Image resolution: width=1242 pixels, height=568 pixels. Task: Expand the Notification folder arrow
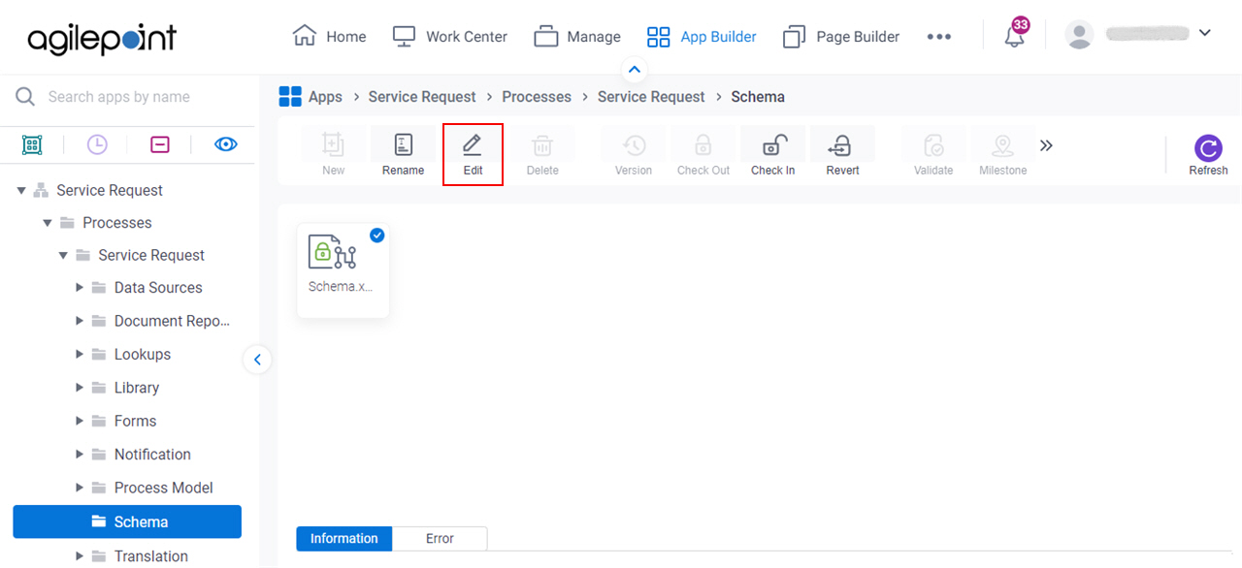[80, 455]
